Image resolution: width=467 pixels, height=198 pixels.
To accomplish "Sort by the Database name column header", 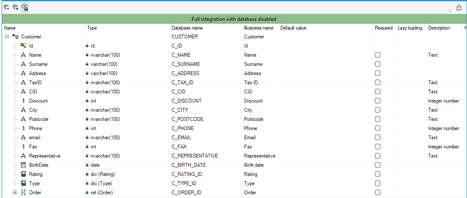I will [x=187, y=28].
